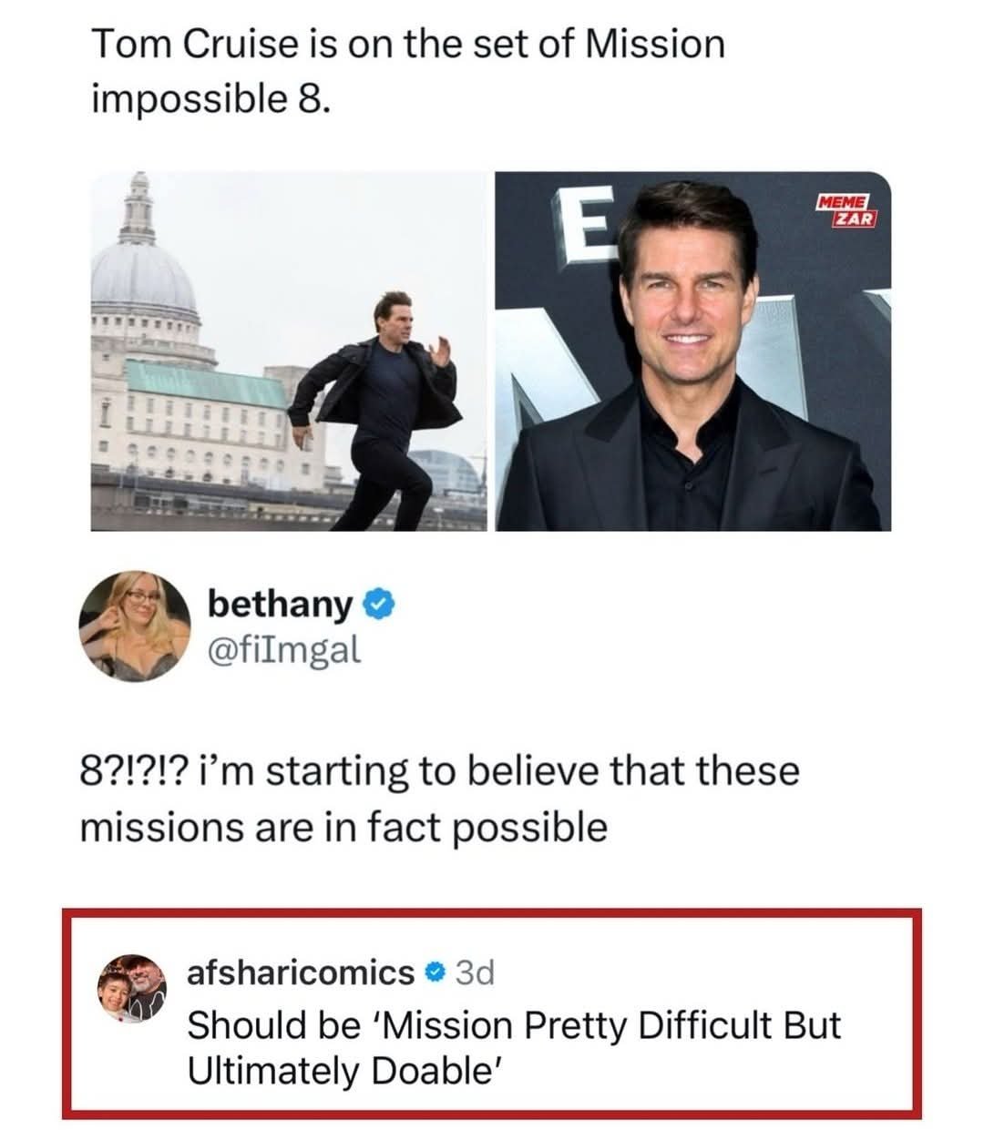Image resolution: width=984 pixels, height=1130 pixels.
Task: Click the caption 'Tom Cruise is on the set'
Action: coord(408,44)
